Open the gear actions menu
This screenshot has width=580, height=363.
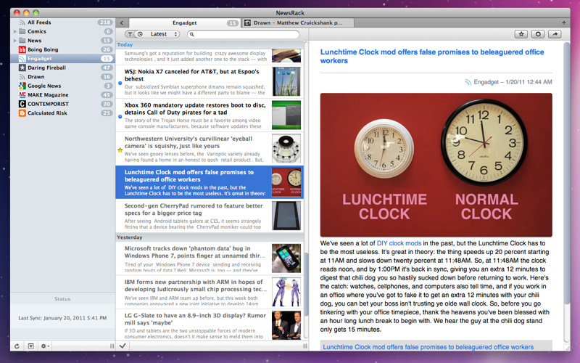(x=45, y=346)
